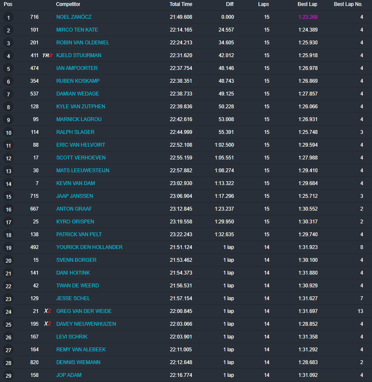Open YOURICK DEN HOLLANDER's details
Screen dimensions: 372x382
(89, 247)
